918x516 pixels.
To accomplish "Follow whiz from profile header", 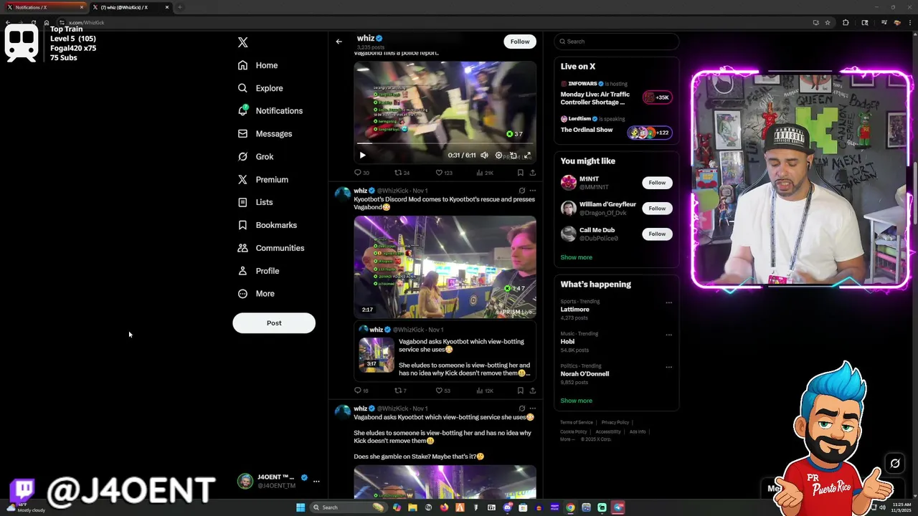I will [520, 42].
